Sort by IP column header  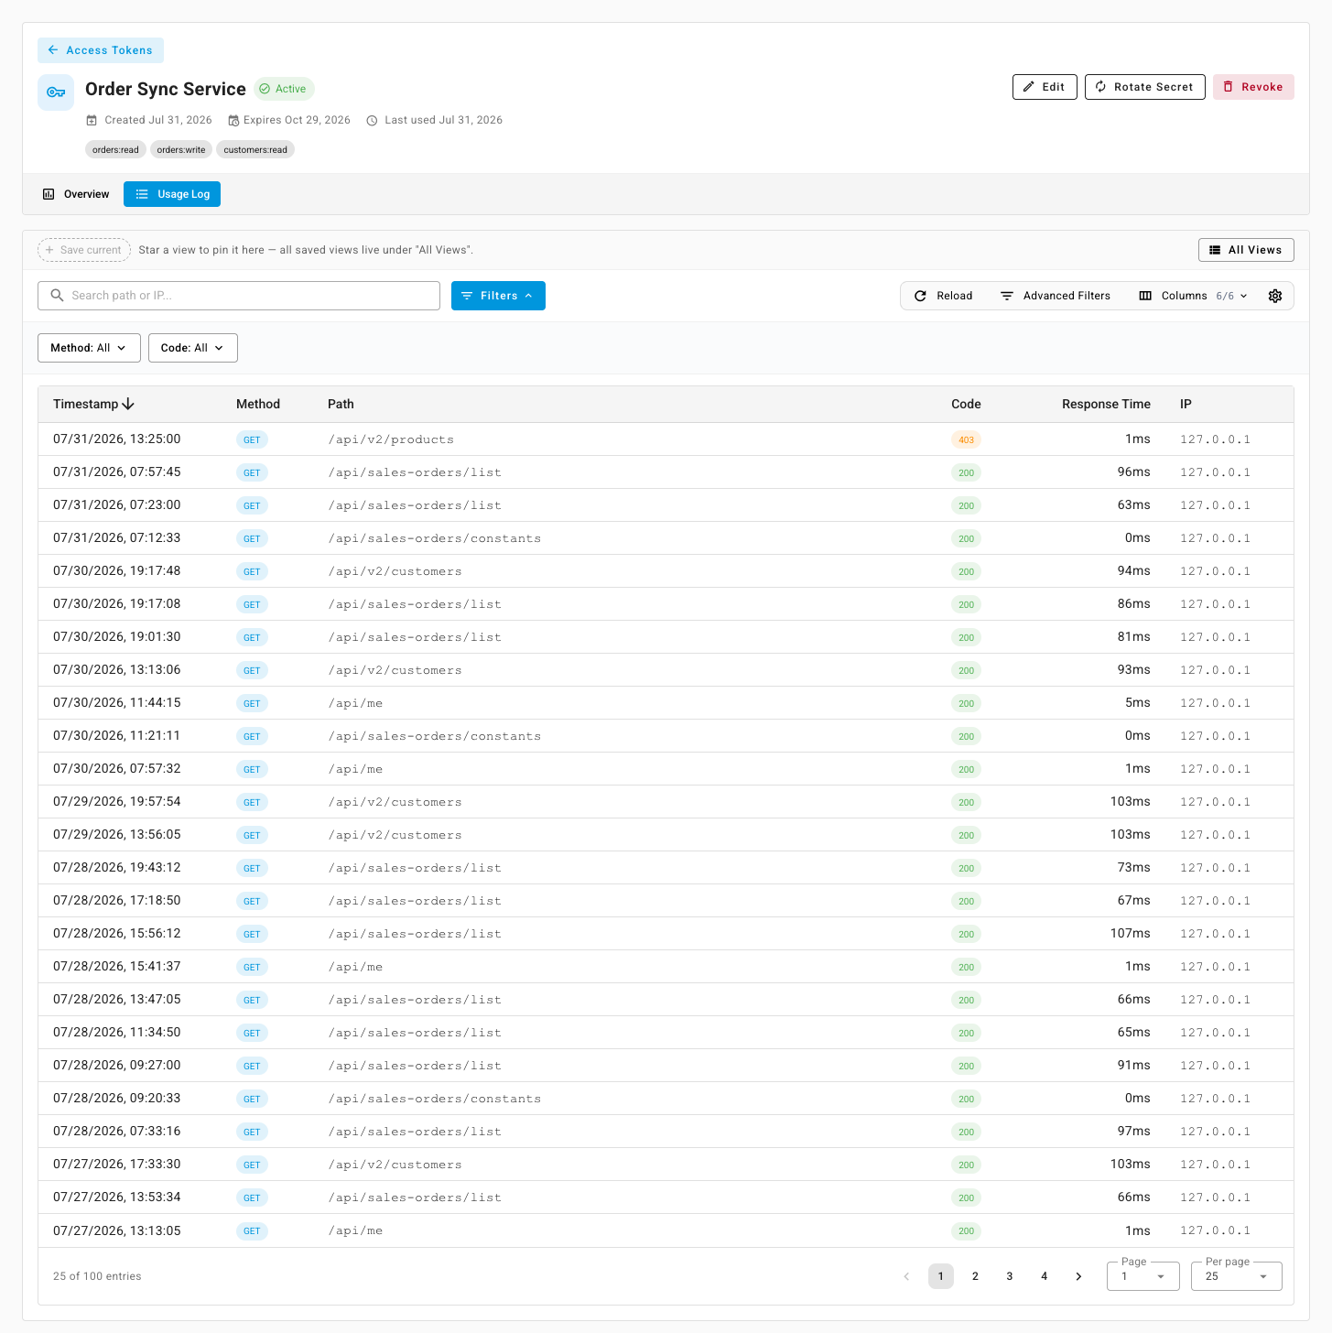click(x=1186, y=404)
